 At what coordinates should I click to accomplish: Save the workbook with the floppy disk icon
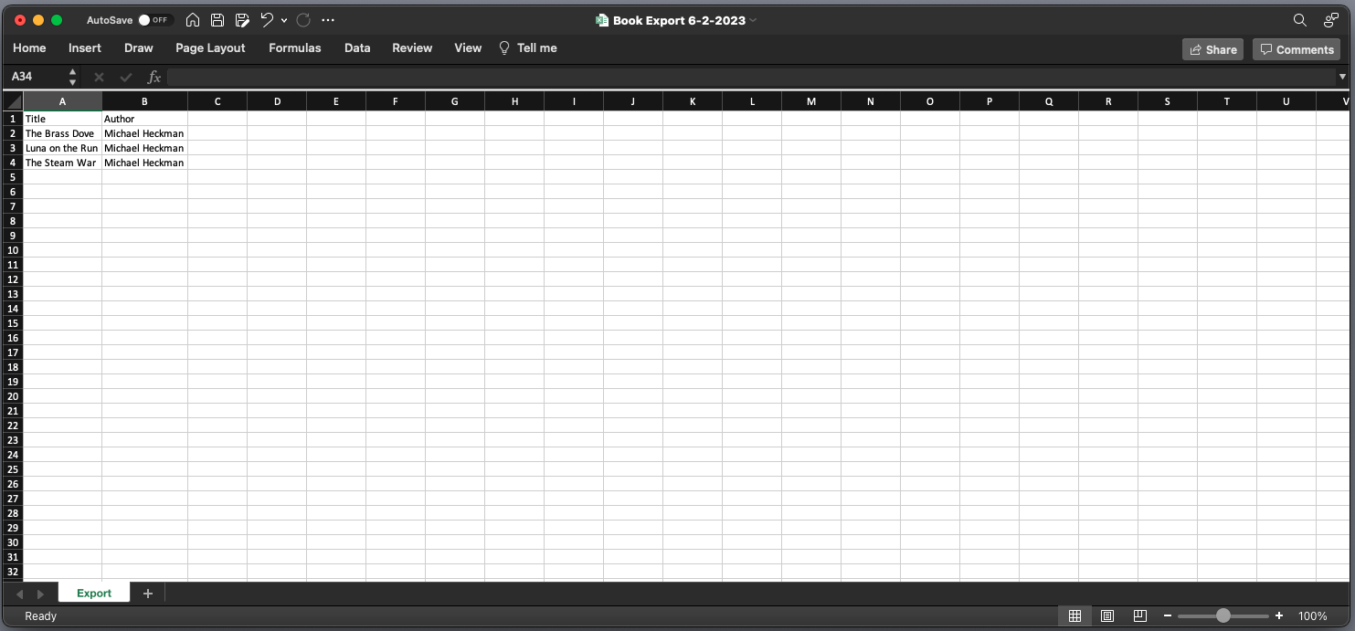point(217,20)
